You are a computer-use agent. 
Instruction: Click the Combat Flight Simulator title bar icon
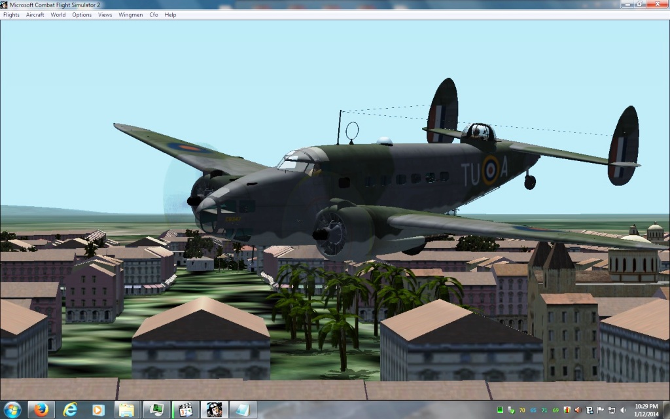point(5,5)
